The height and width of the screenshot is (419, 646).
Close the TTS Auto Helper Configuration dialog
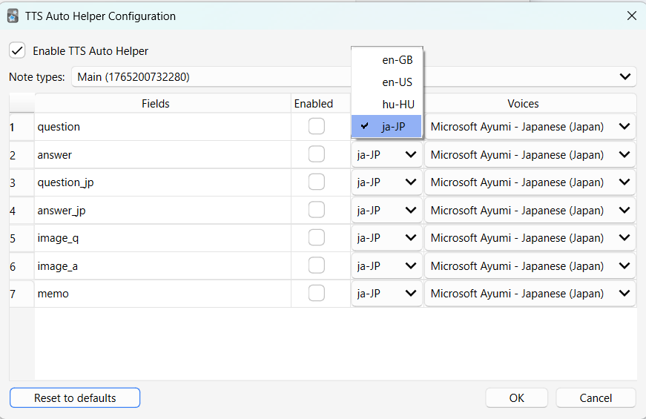(x=631, y=16)
